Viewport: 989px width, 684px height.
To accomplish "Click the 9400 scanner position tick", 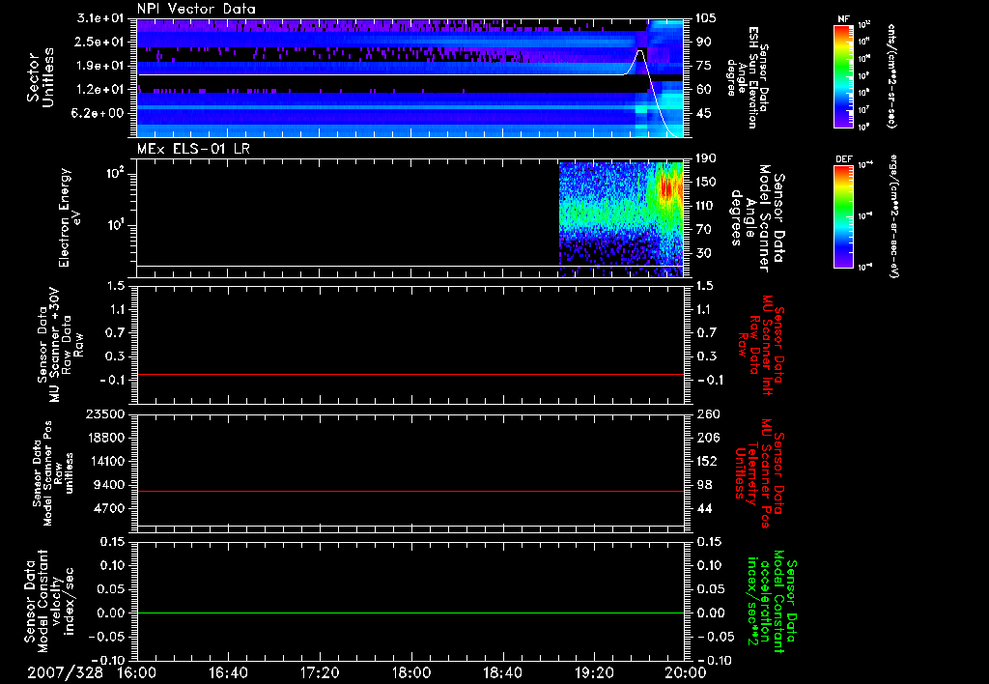I will (x=111, y=485).
